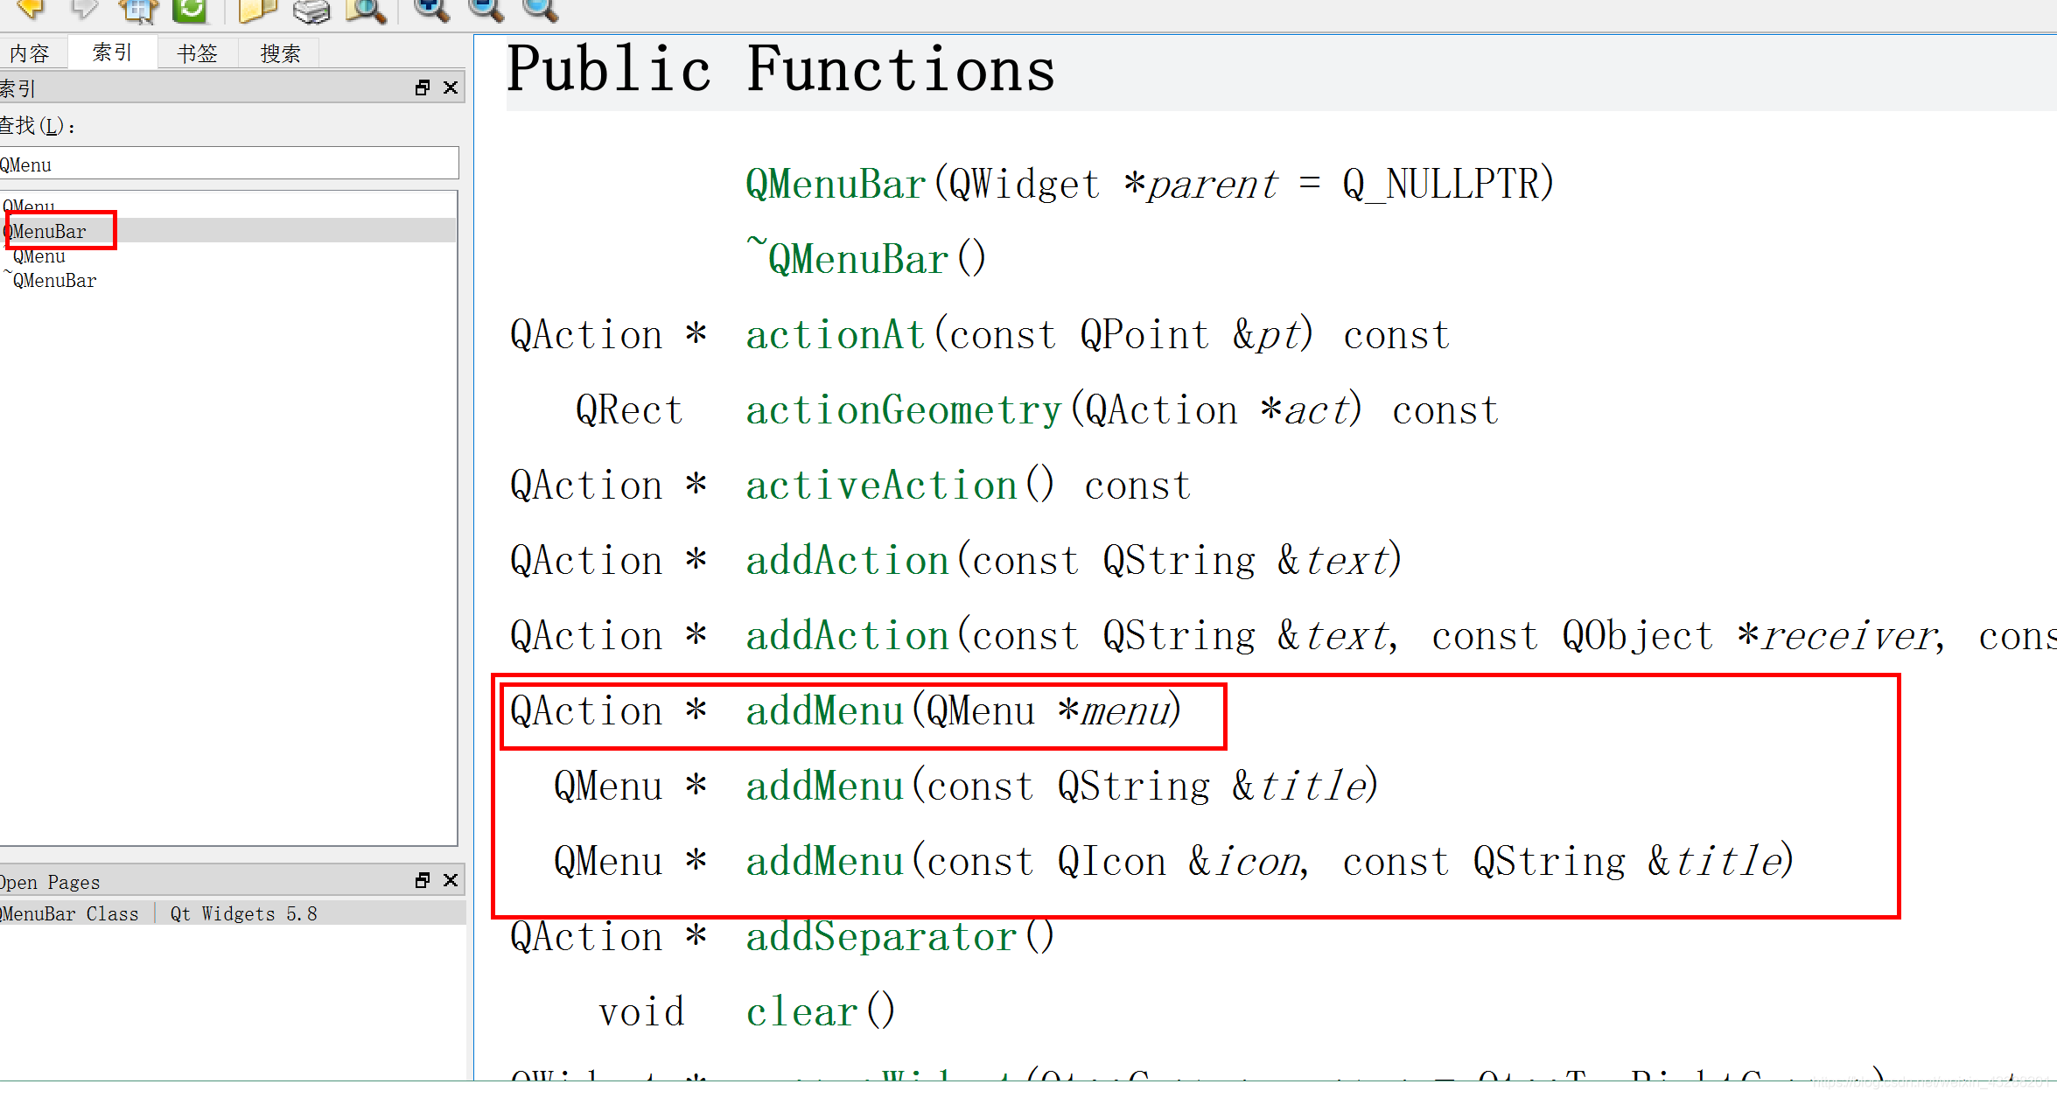Viewport: 2057px width, 1098px height.
Task: Click the grayed forward arrow icon
Action: pyautogui.click(x=84, y=8)
